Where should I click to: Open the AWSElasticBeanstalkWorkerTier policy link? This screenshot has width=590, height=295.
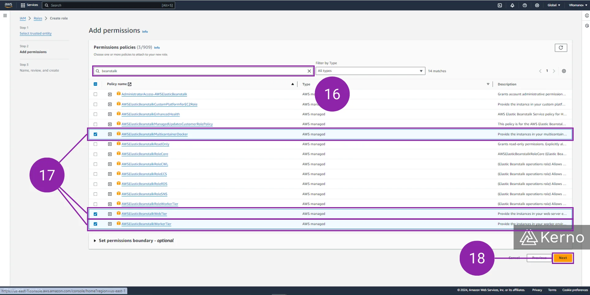coord(146,224)
